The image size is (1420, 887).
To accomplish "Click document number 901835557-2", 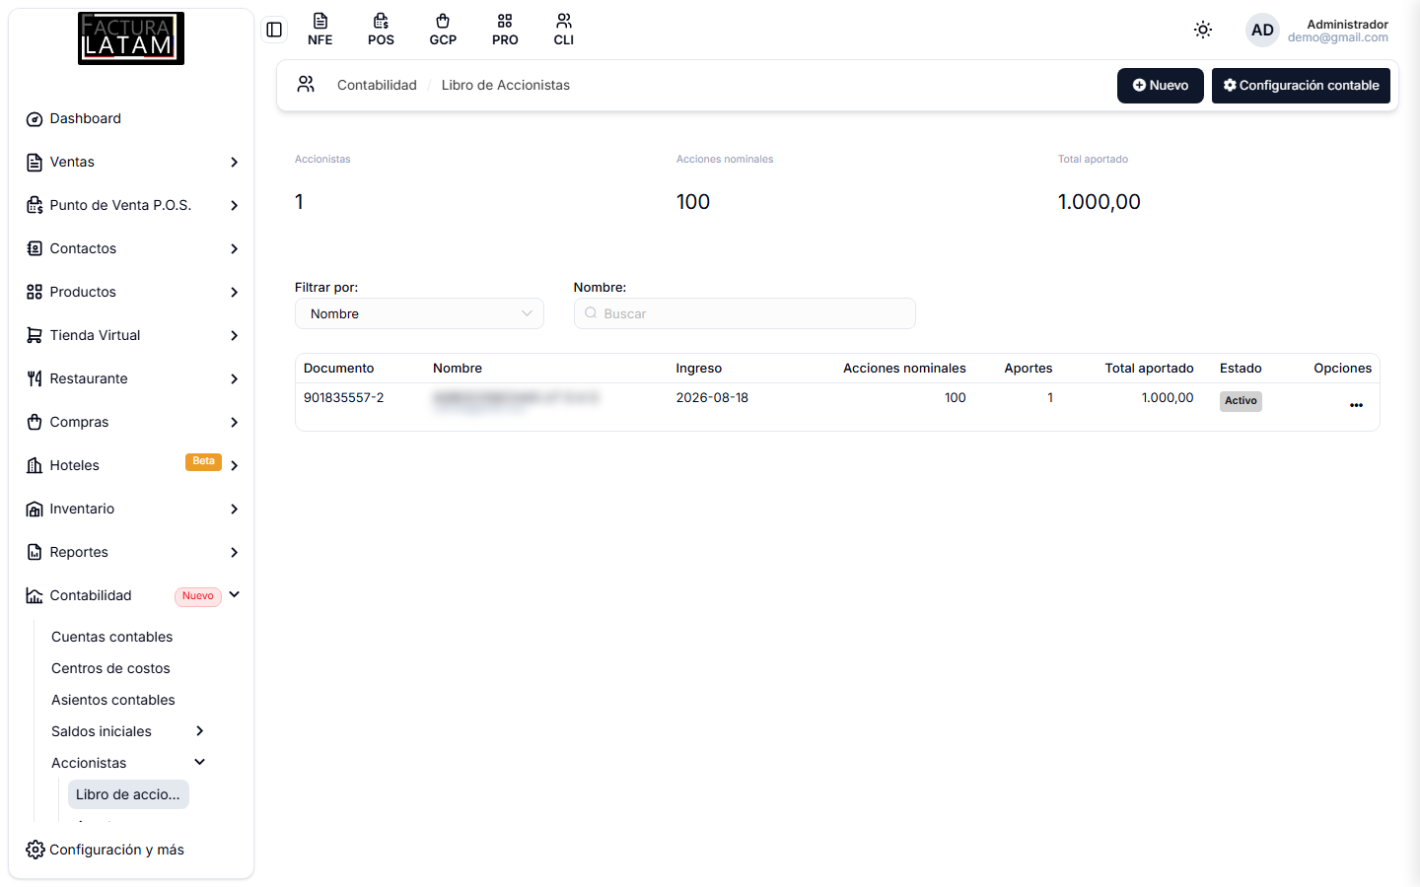I will coord(344,398).
